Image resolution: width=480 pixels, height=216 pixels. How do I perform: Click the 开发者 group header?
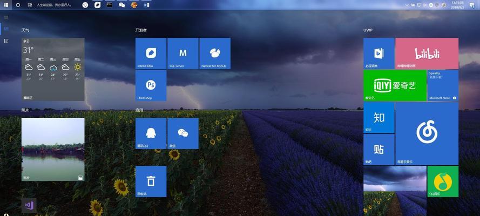[141, 30]
